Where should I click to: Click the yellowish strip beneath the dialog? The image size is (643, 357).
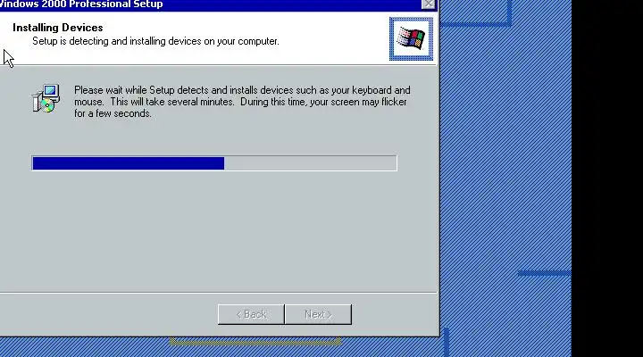pyautogui.click(x=255, y=341)
